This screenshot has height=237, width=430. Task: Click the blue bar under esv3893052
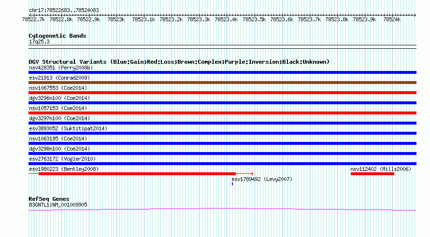222,133
